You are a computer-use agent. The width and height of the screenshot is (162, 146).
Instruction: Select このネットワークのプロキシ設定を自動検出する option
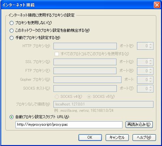pyautogui.click(x=11, y=30)
